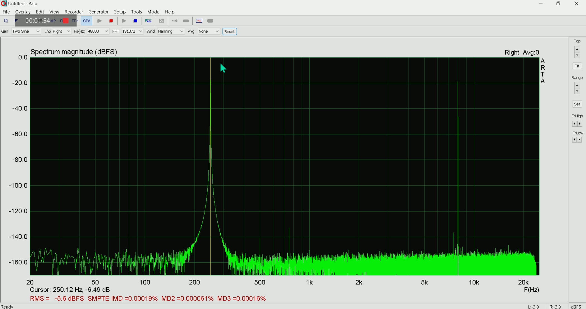Switch to SPA spectrum analyzer mode
Viewport: 586px width, 309px height.
[87, 21]
